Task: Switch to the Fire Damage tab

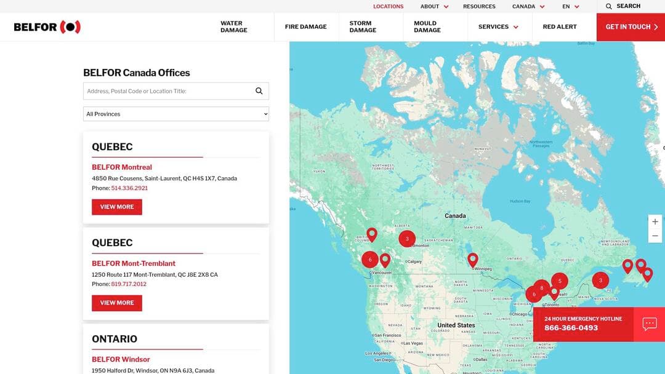Action: click(x=305, y=26)
